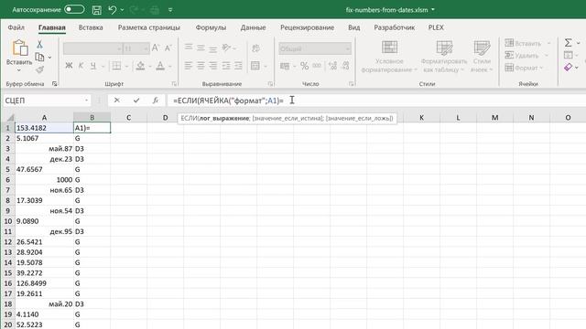Screen dimensions: 586x329
Task: Click the Cut scissors icon
Action: [x=39, y=45]
